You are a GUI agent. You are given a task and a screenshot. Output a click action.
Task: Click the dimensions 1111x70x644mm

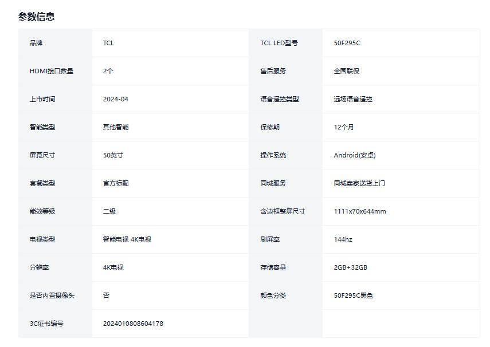359,211
